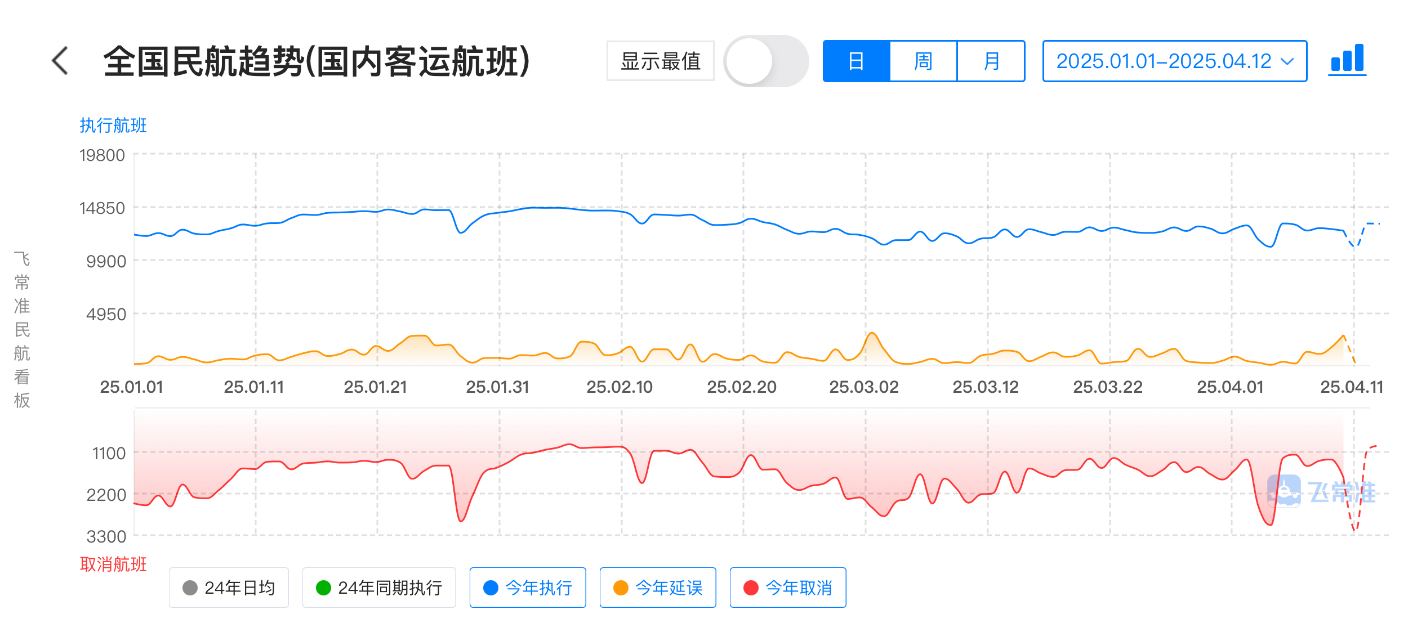The width and height of the screenshot is (1426, 623).
Task: Click the red dot for 今年取消
Action: [x=751, y=588]
